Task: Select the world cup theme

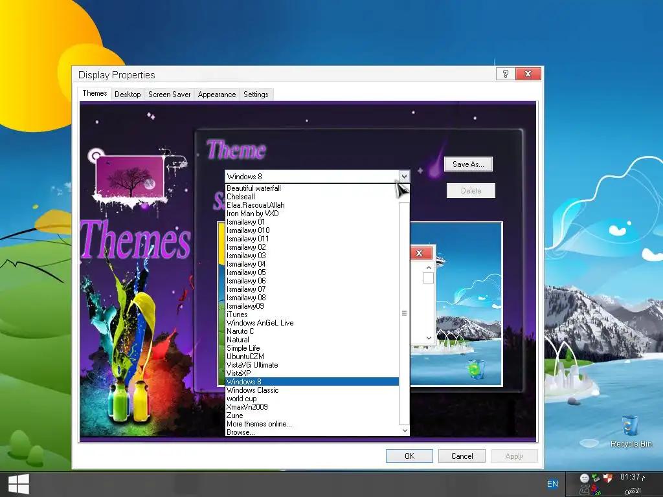Action: [x=313, y=399]
